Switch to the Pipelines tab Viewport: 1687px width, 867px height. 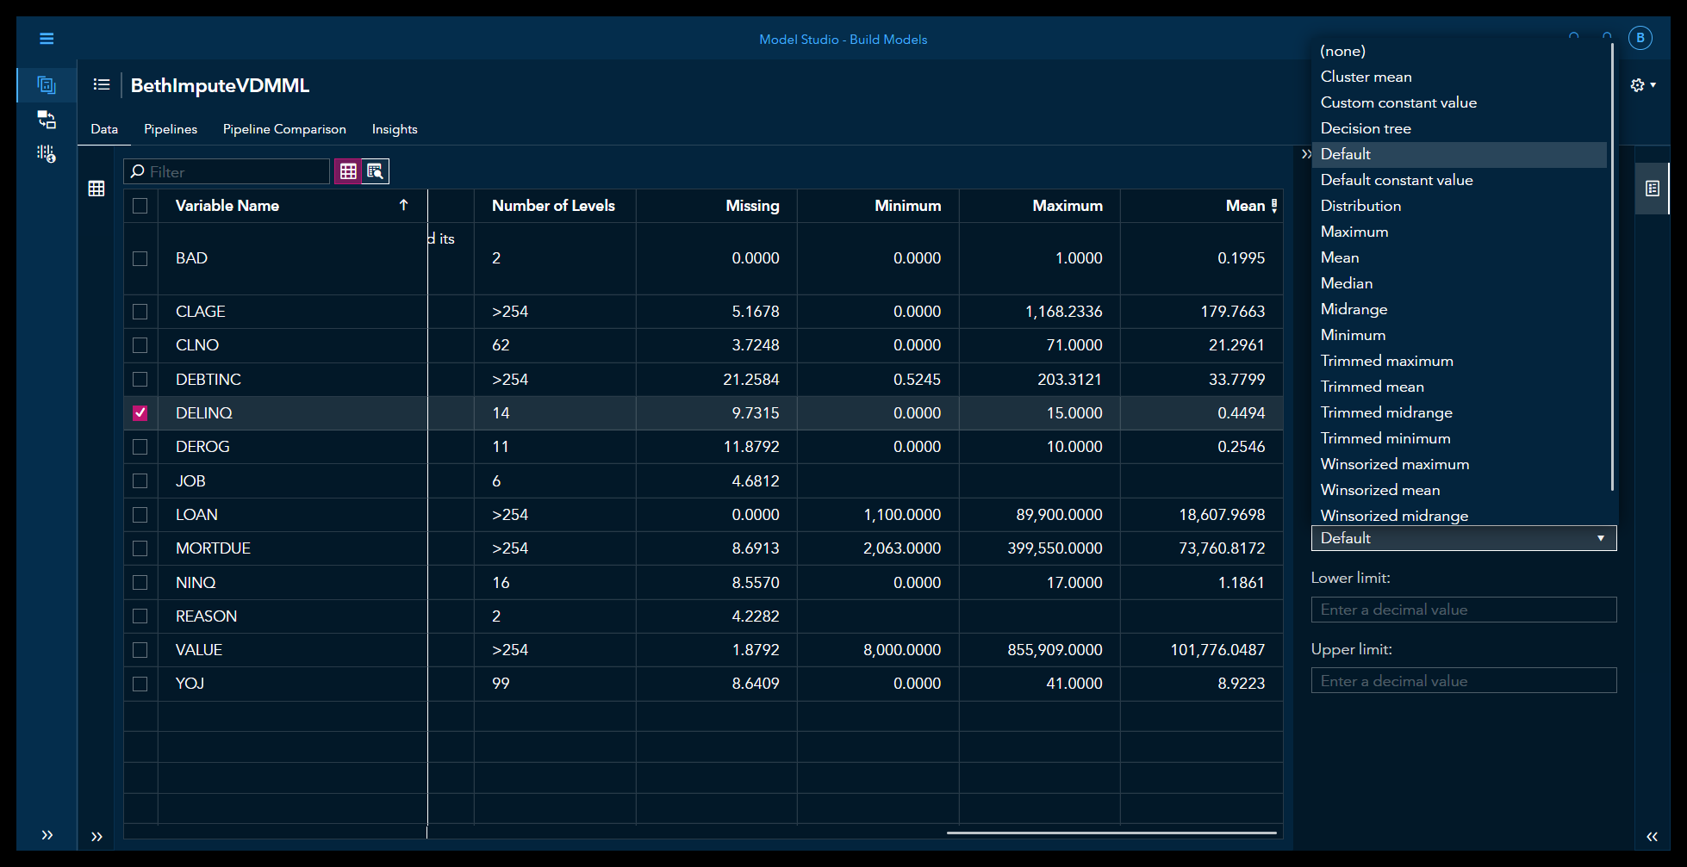[x=170, y=128]
